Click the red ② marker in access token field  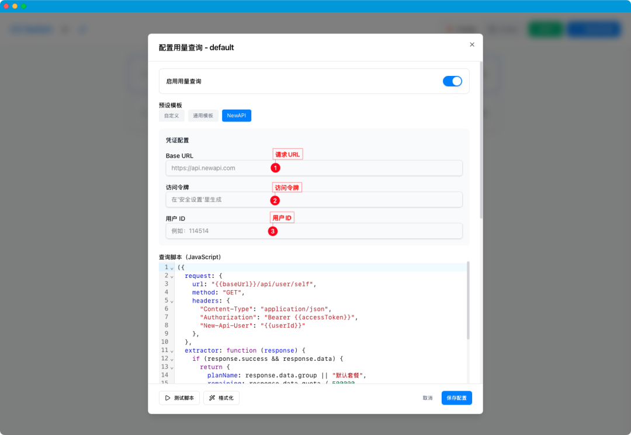point(275,200)
